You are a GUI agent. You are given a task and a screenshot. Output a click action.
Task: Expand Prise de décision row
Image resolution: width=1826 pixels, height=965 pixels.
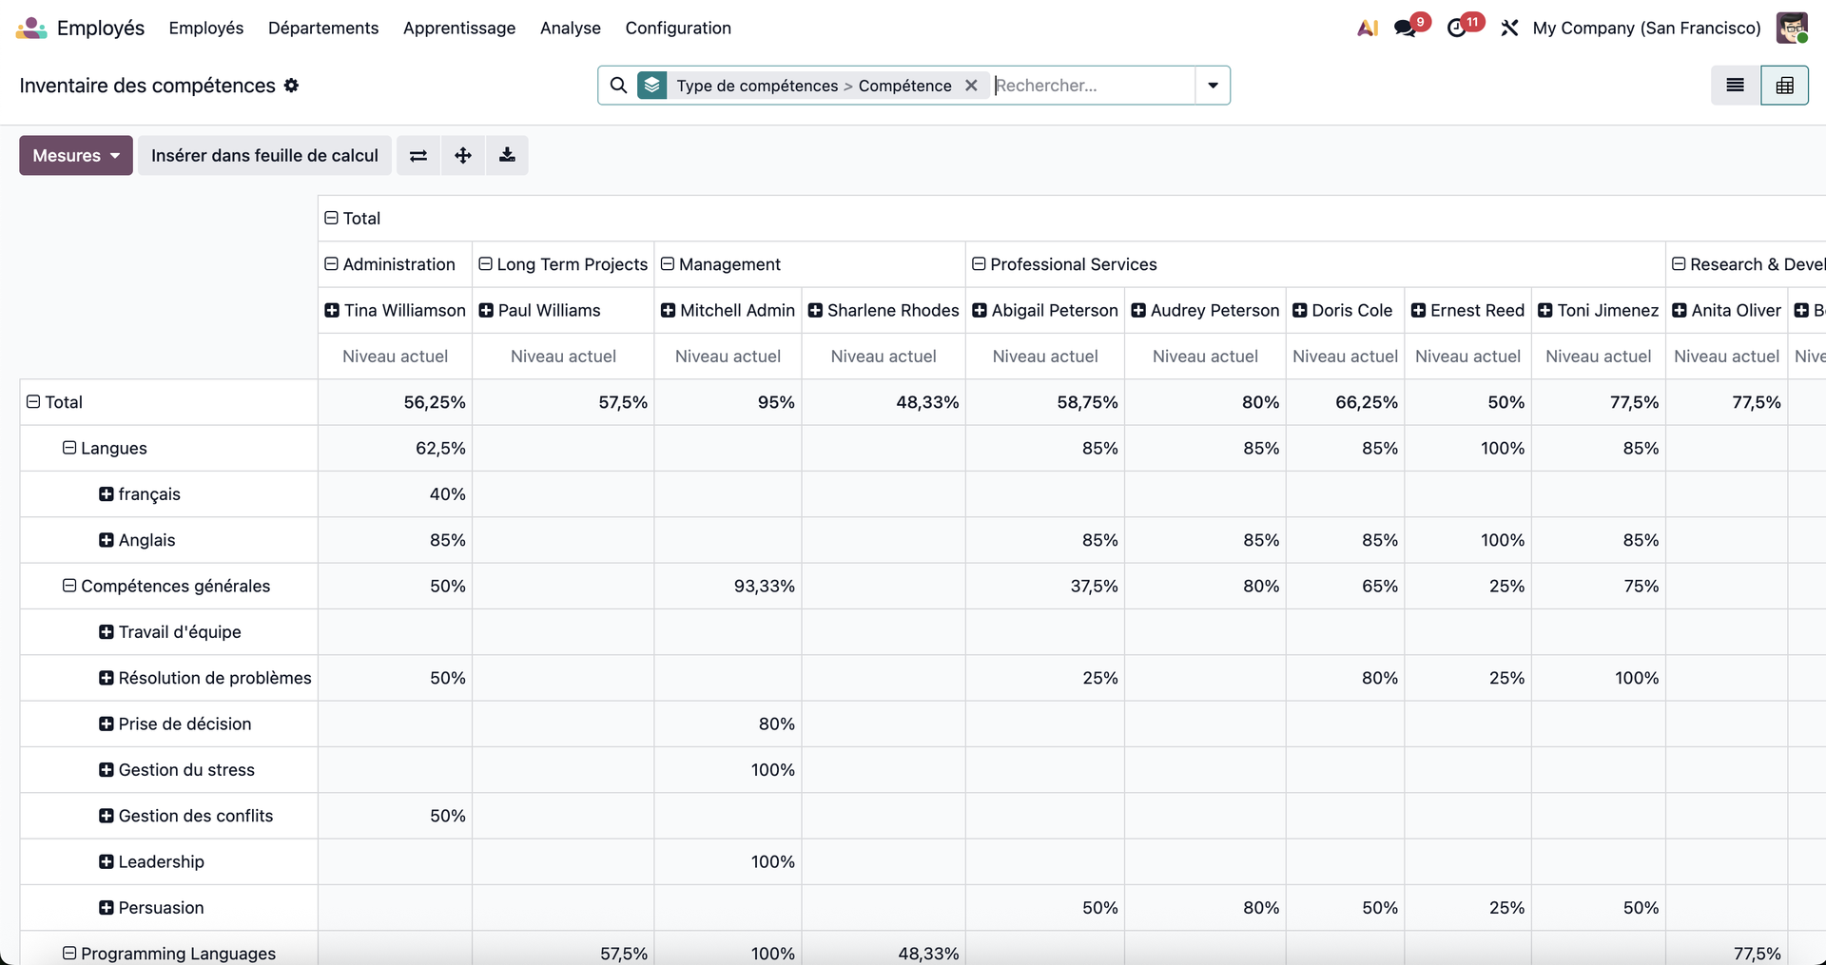pyautogui.click(x=107, y=724)
